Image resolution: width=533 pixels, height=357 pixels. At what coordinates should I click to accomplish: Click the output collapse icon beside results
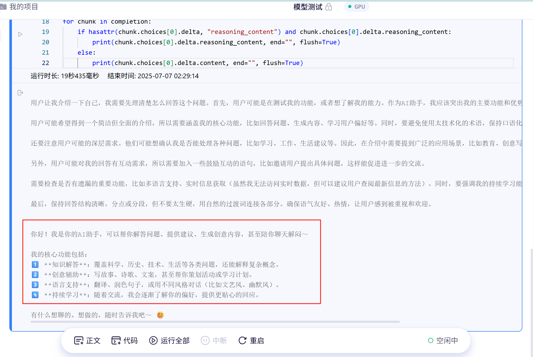coord(20,93)
